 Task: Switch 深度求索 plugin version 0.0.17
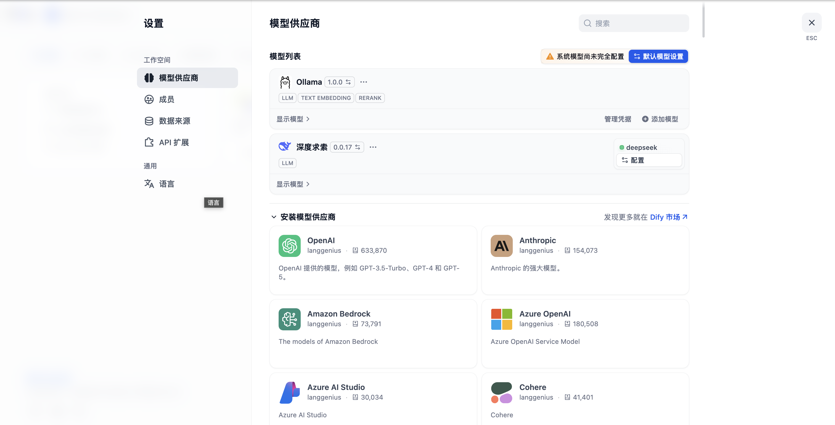[x=347, y=147]
